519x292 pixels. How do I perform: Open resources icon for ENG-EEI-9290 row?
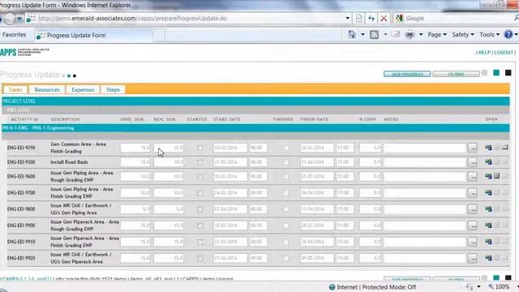[488, 148]
